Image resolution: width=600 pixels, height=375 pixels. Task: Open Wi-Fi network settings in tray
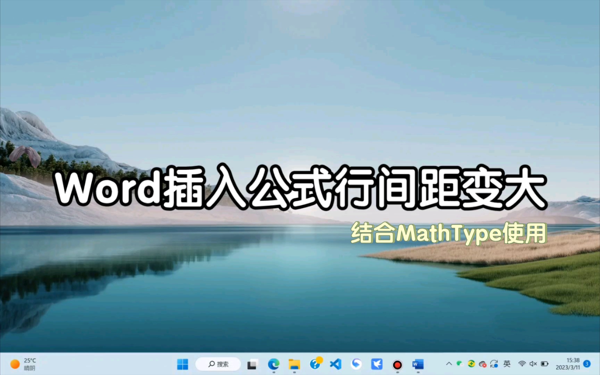coord(522,364)
